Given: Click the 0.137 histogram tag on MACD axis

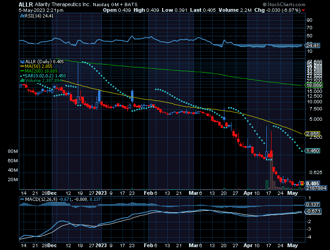Looking at the screenshot, I should point(313,205).
